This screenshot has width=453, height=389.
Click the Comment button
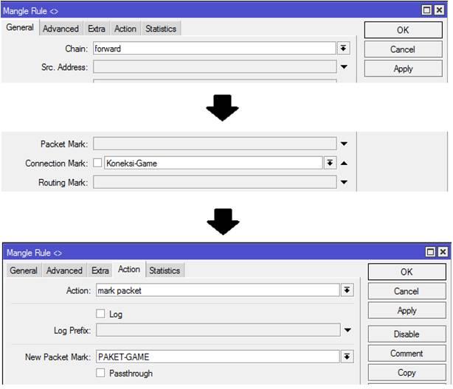point(407,353)
